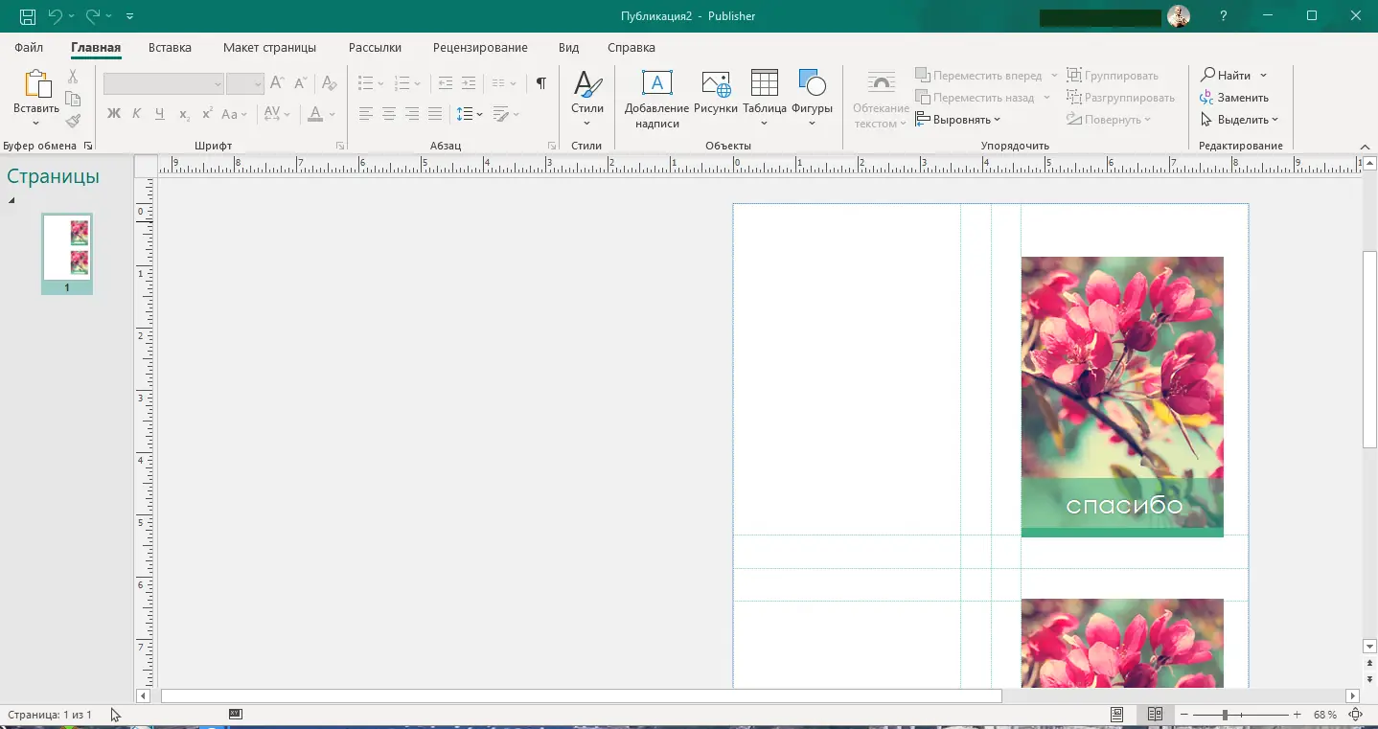
Task: Click the Align text right icon
Action: (411, 114)
